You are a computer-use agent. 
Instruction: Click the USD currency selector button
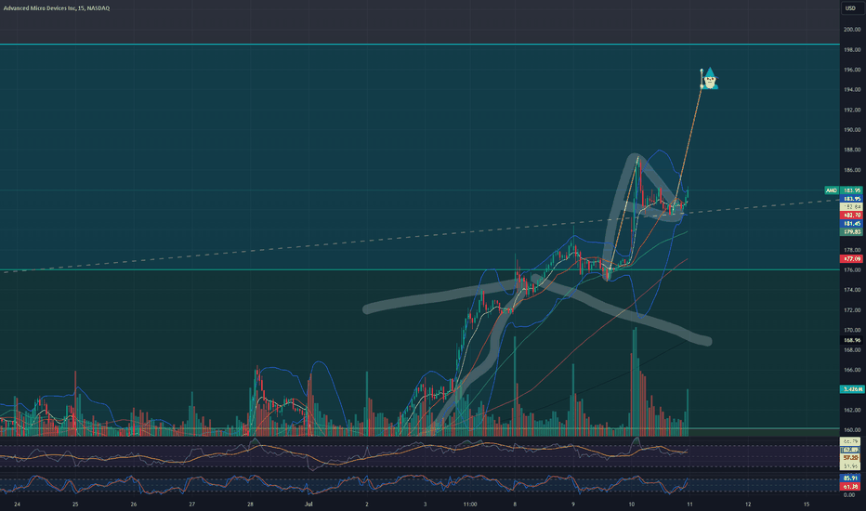coord(851,7)
